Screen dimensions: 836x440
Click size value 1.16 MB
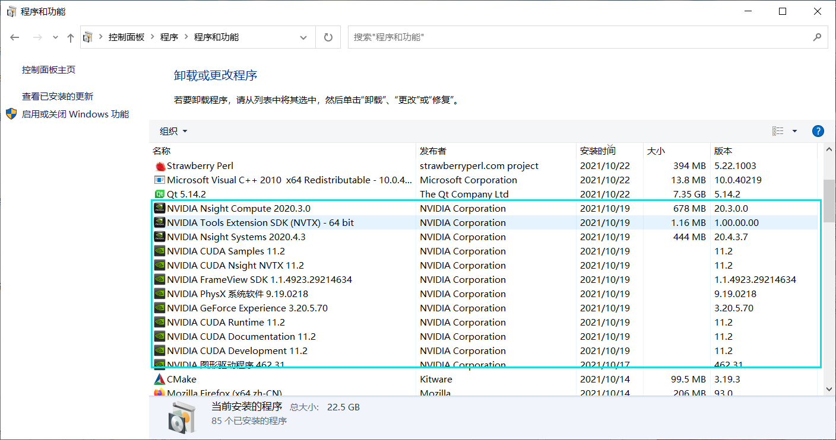click(688, 223)
